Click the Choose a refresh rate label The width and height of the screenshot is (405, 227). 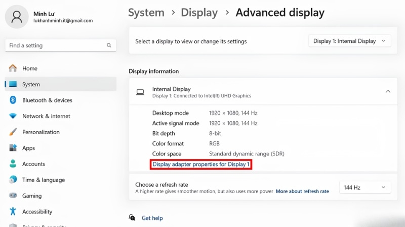pos(161,185)
